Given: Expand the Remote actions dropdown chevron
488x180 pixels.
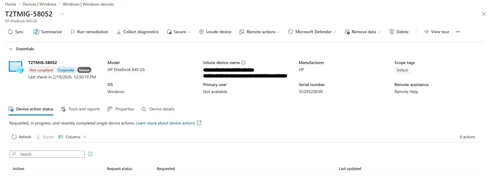Looking at the screenshot, I should 278,32.
